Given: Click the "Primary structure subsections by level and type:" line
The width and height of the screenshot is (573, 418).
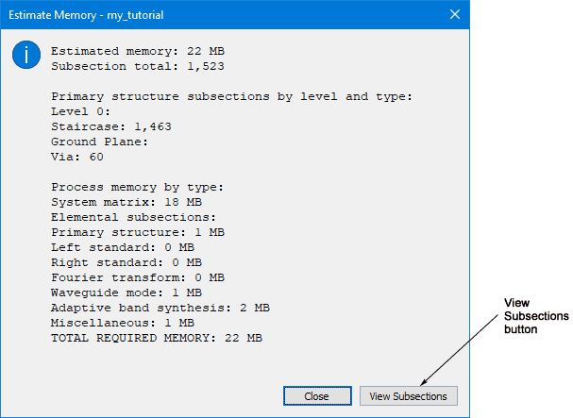Looking at the screenshot, I should (231, 96).
